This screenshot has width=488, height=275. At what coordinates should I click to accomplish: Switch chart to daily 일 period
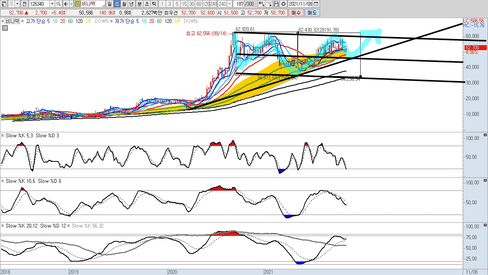(x=110, y=4)
